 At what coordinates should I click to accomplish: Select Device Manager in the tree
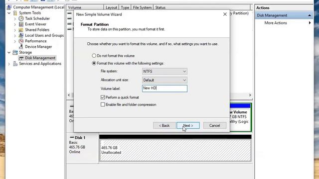pos(38,47)
